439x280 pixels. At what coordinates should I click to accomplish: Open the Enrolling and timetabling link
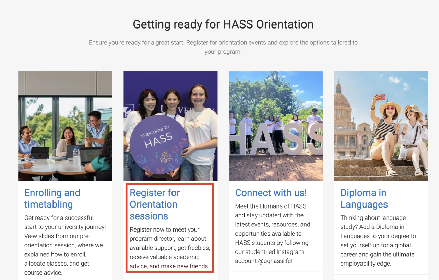click(52, 199)
